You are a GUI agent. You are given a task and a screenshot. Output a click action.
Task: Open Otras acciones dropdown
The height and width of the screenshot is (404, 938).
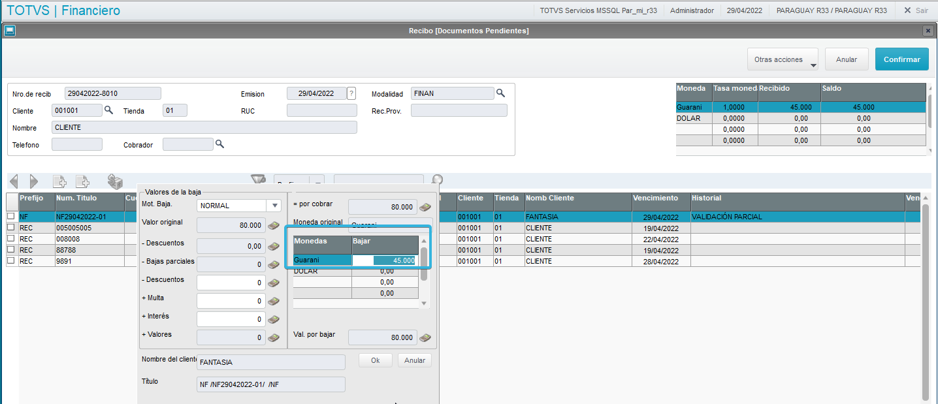click(x=783, y=59)
